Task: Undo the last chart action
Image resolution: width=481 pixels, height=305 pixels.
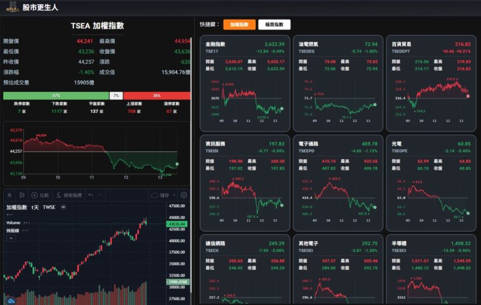Action: (x=90, y=195)
